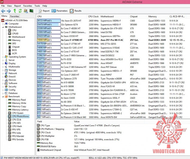Open the Favorites menu
The height and width of the screenshot is (159, 190).
28,6
